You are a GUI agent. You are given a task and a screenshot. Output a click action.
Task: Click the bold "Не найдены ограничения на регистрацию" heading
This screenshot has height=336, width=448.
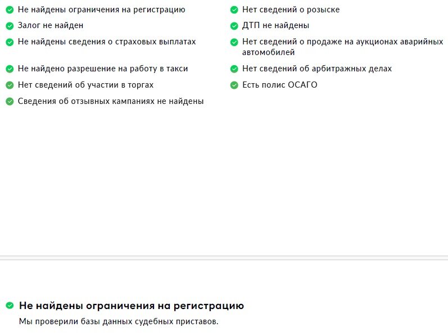(132, 306)
